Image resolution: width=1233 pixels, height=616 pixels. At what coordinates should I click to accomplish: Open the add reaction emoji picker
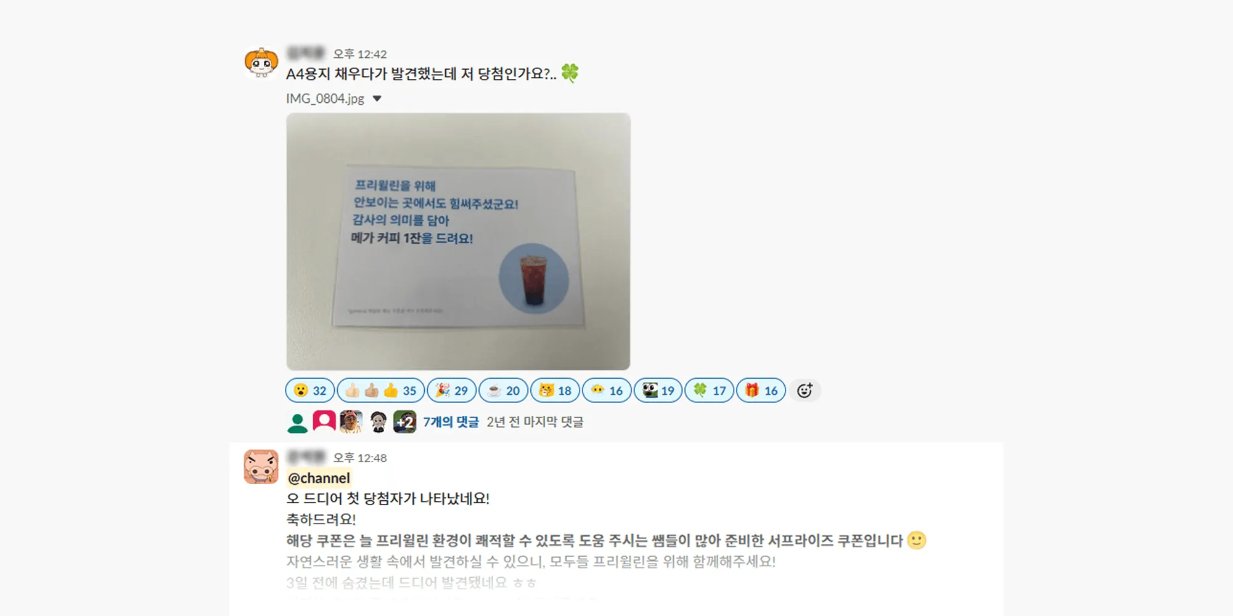[805, 391]
